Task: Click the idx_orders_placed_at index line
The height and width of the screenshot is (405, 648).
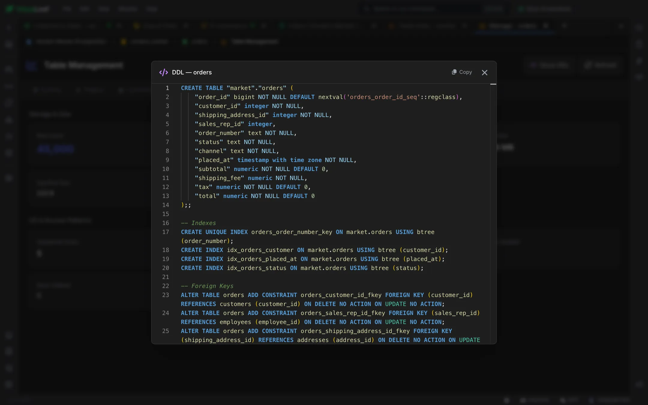Action: coord(313,259)
